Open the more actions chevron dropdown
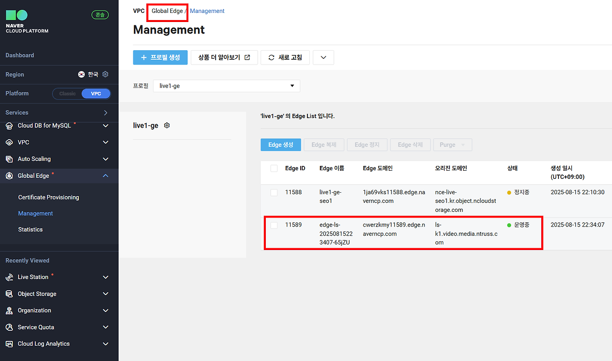 point(324,57)
